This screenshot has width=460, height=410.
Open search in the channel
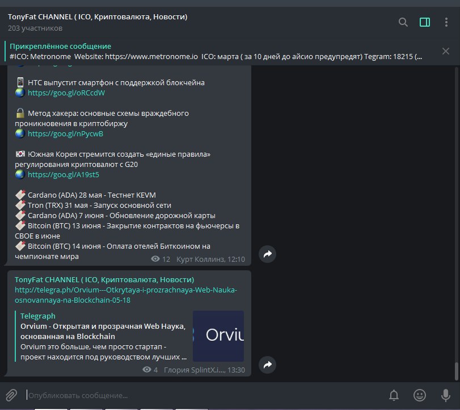pyautogui.click(x=403, y=22)
